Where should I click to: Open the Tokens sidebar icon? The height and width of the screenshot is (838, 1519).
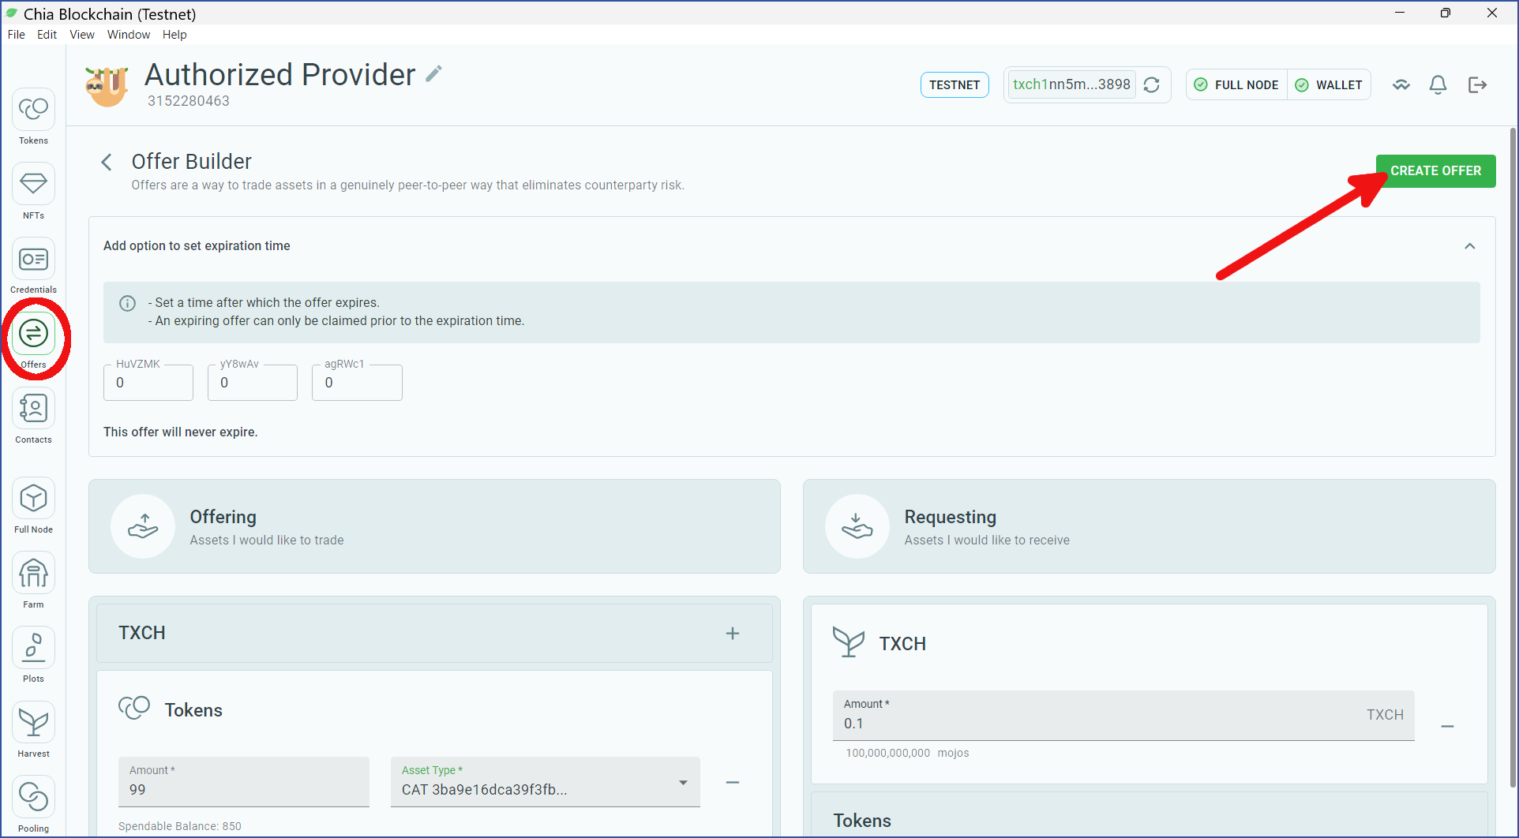tap(33, 116)
